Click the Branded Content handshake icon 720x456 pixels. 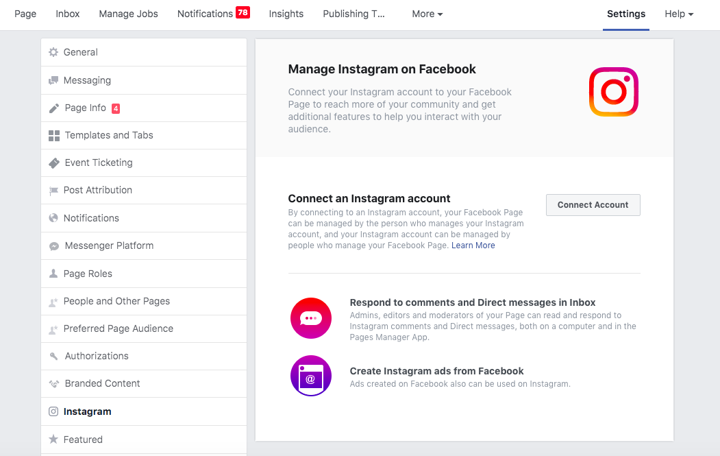(53, 383)
